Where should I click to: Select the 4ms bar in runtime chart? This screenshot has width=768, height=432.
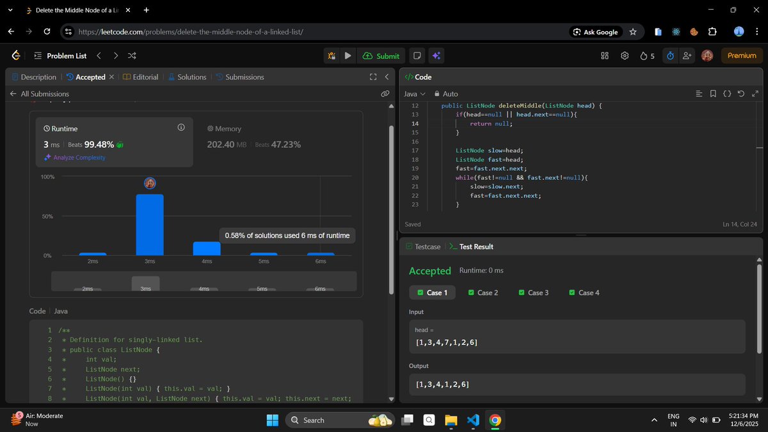click(207, 248)
